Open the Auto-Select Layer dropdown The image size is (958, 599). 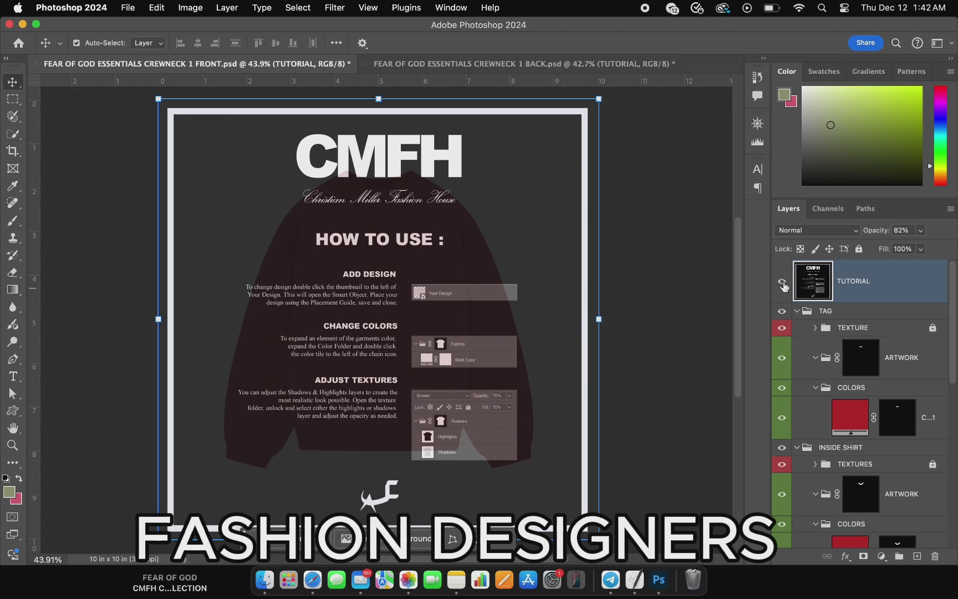point(148,43)
